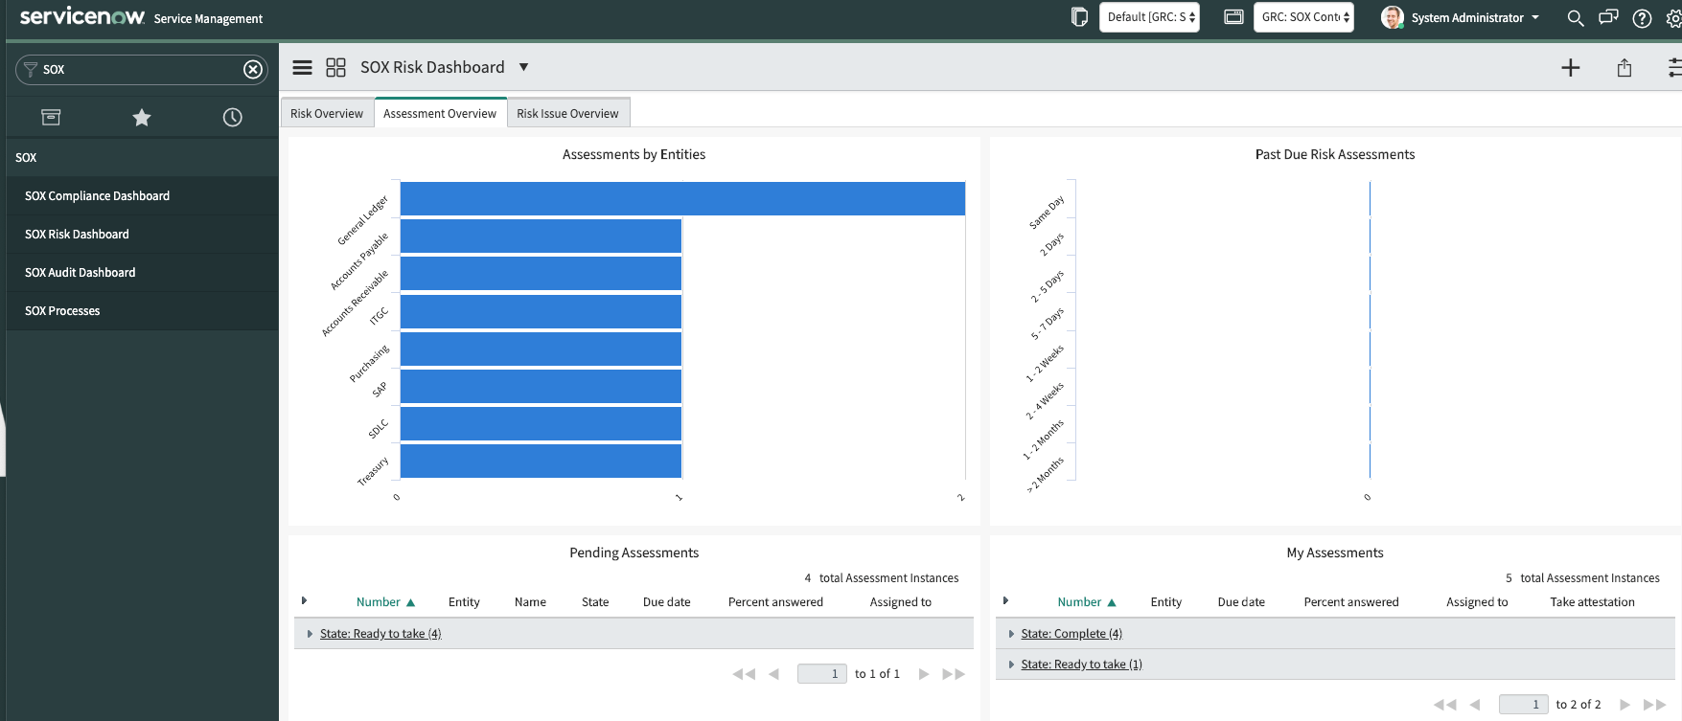Open SOX Risk Dashboard picker arrow
This screenshot has width=1682, height=721.
pyautogui.click(x=523, y=67)
